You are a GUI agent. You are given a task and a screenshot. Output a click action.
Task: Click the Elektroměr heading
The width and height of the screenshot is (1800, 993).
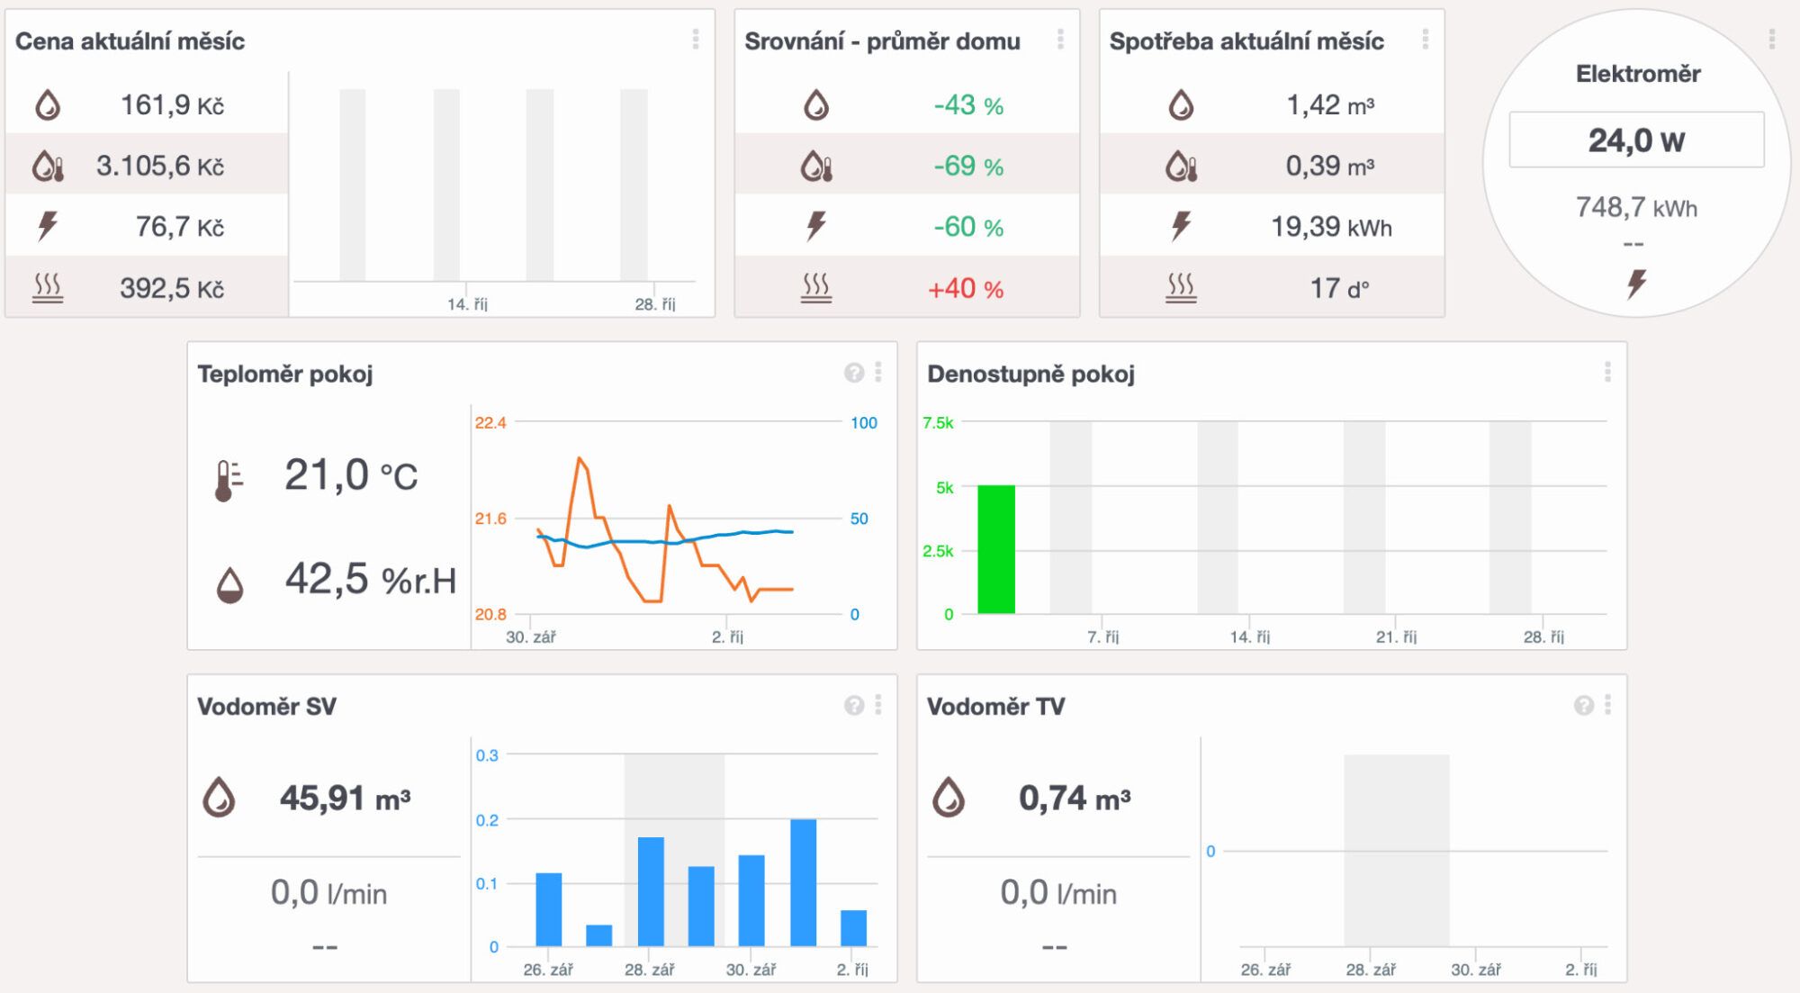coord(1637,74)
